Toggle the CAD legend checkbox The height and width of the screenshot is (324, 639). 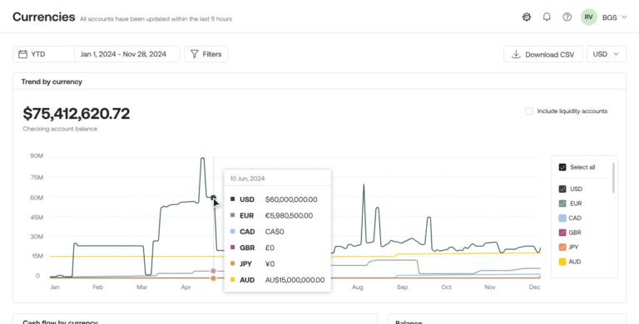[562, 218]
